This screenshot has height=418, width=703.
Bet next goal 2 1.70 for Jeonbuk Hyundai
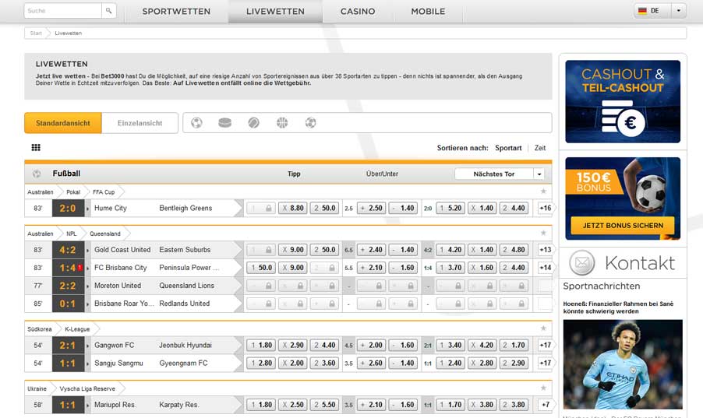tap(514, 345)
